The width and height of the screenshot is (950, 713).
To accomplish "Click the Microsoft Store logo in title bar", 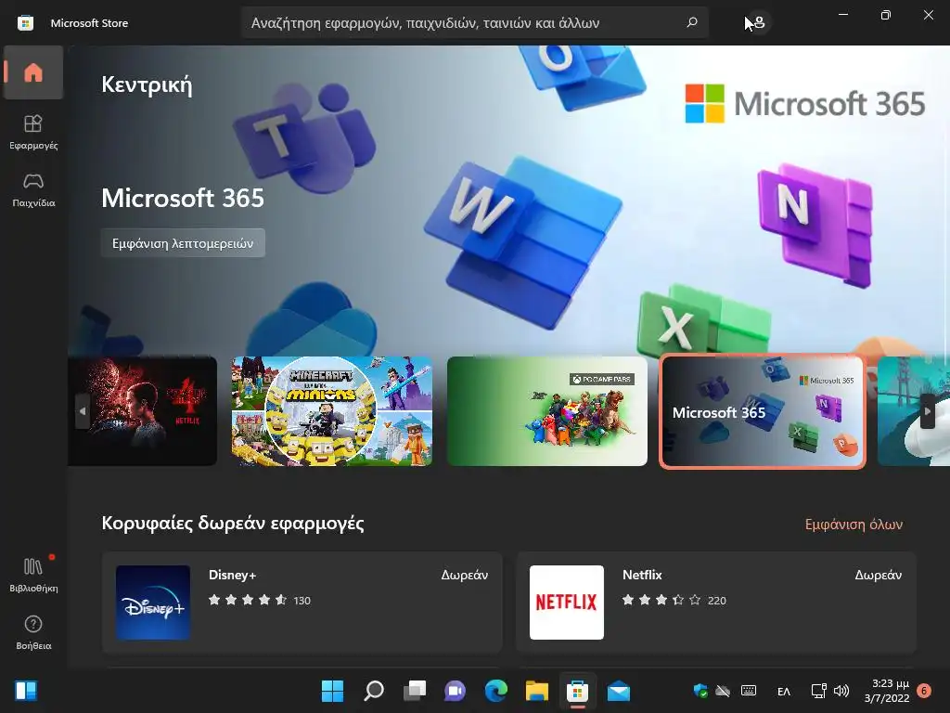I will 25,23.
